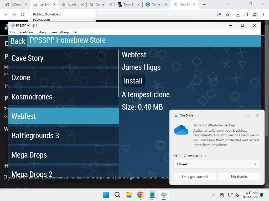The width and height of the screenshot is (269, 201).
Task: Open the File menu in PPSSPP
Action: coord(13,32)
